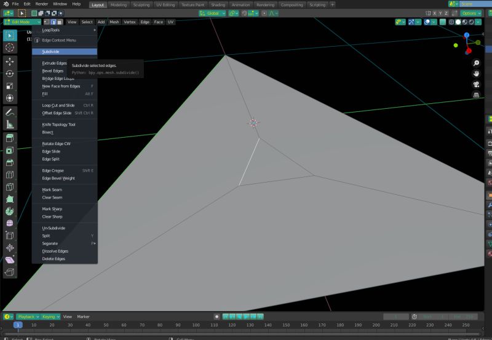
Task: Select the Bevel tool
Action: pos(10,163)
